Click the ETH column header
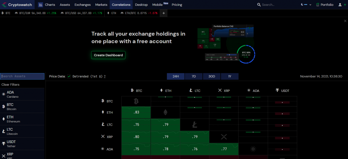348x159 pixels. pos(166,91)
